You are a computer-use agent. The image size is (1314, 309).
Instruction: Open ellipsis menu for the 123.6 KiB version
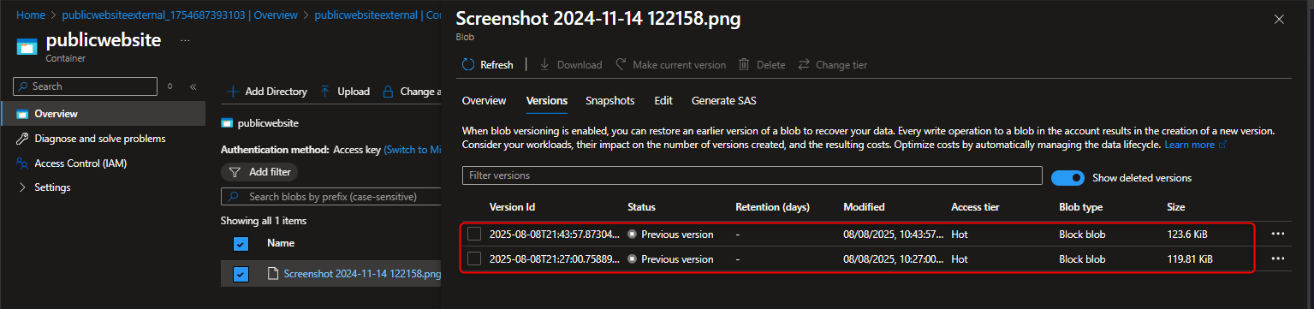[x=1278, y=234]
